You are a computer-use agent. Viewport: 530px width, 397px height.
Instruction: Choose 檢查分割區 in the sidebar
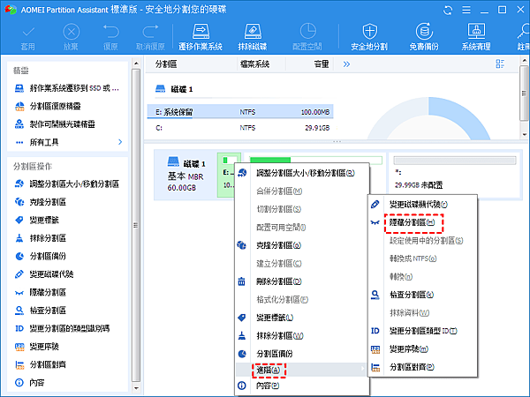[41, 311]
